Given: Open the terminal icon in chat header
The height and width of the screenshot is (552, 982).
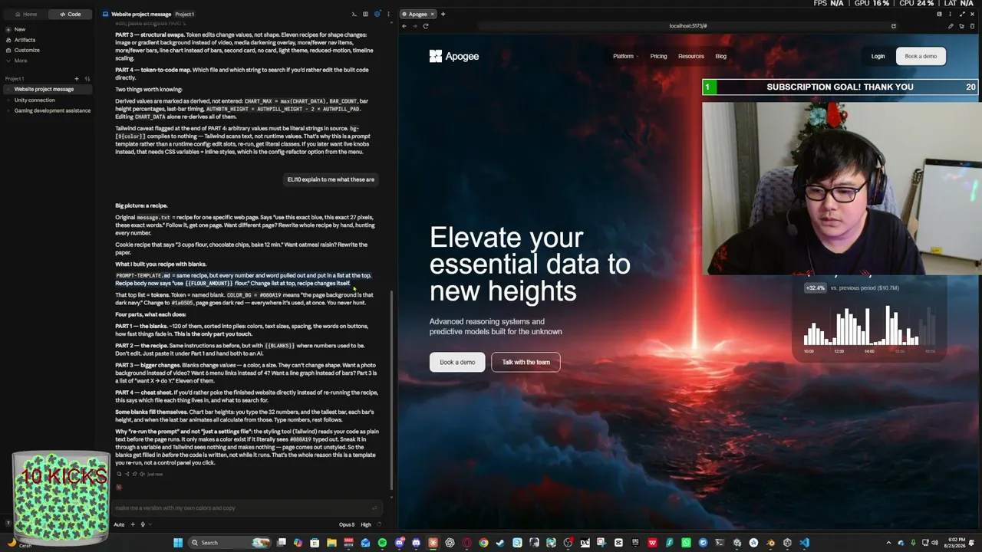Looking at the screenshot, I should coord(354,14).
